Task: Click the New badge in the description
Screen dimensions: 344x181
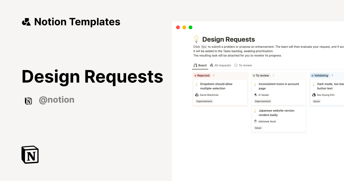Action: coord(204,47)
